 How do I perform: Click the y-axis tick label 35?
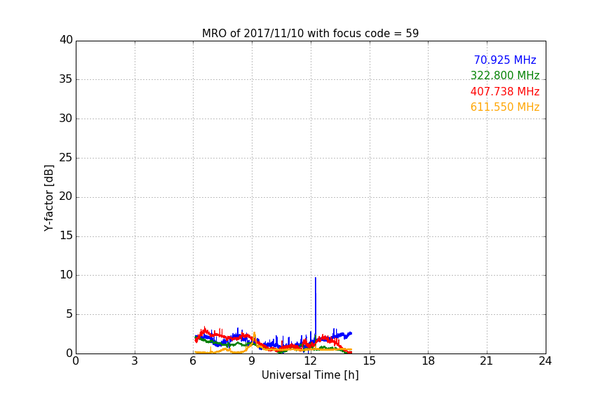[x=66, y=79]
